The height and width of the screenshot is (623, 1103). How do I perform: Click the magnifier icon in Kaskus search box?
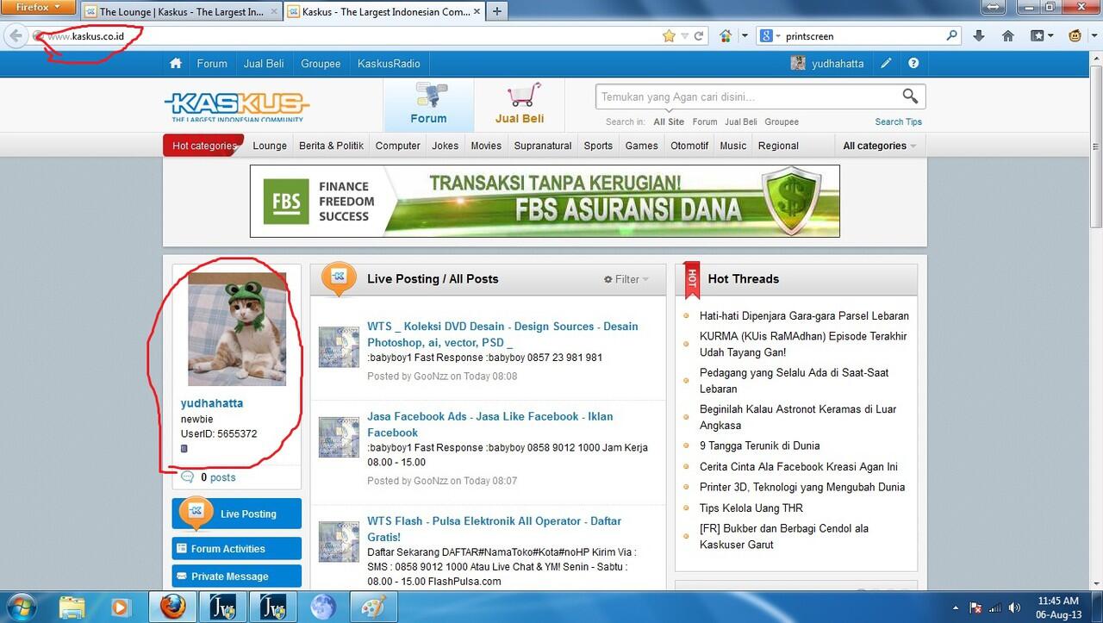click(x=910, y=97)
